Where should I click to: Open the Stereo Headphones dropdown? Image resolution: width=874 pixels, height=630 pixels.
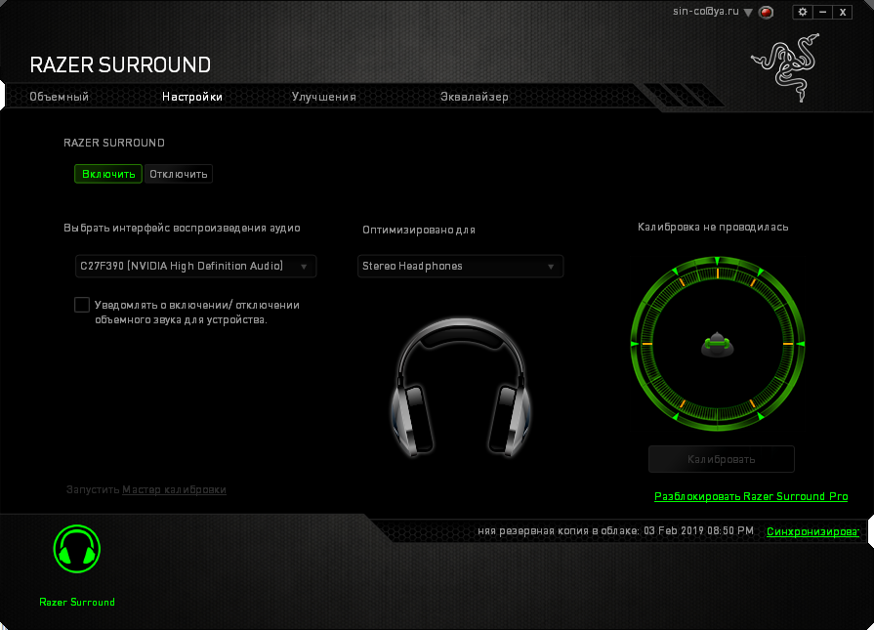[x=460, y=266]
